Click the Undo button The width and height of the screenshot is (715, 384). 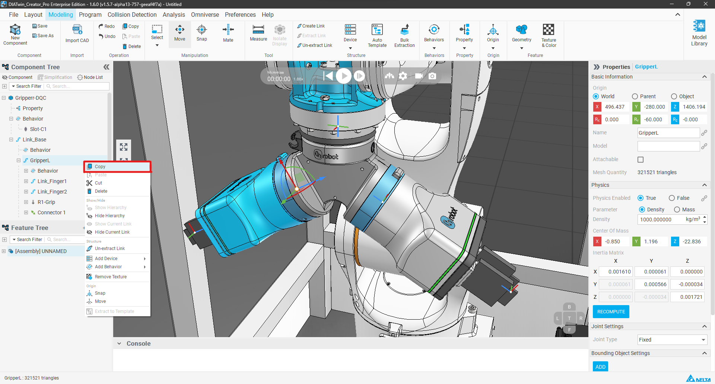tap(107, 36)
